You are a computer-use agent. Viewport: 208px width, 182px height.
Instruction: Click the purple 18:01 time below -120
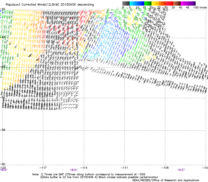point(4,170)
